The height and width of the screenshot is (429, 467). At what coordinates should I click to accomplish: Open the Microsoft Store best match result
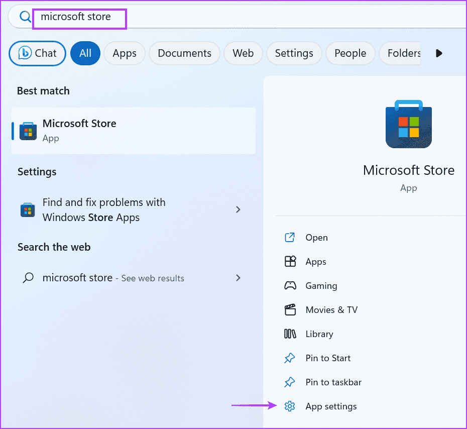coord(134,131)
